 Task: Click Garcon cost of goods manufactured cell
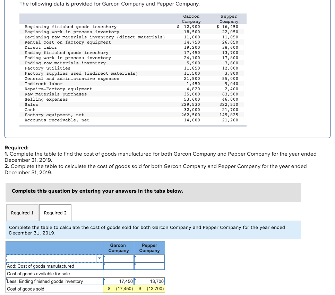[119, 266]
